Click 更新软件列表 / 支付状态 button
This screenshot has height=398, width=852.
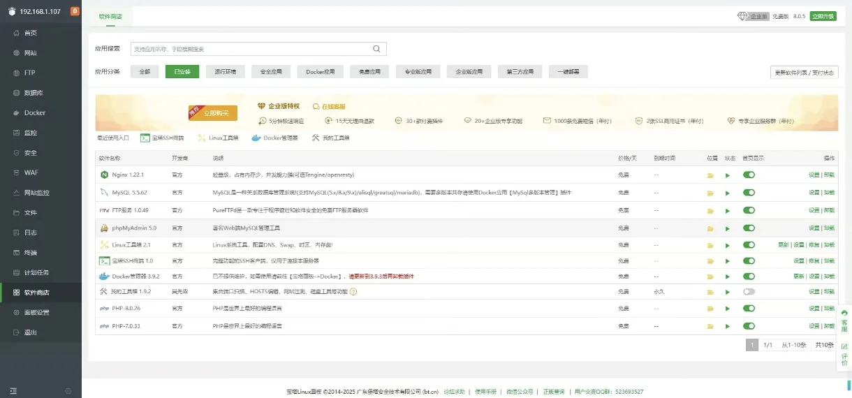tap(805, 73)
